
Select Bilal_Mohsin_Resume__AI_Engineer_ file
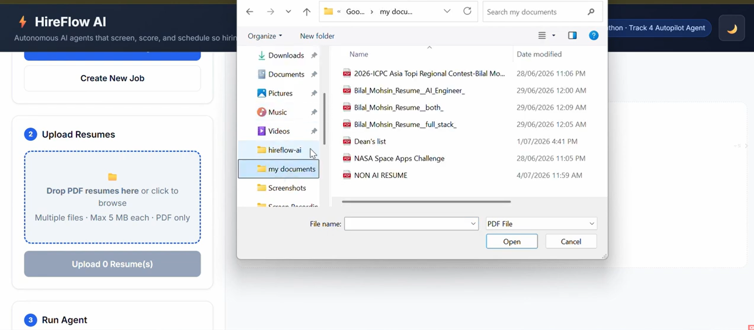409,90
